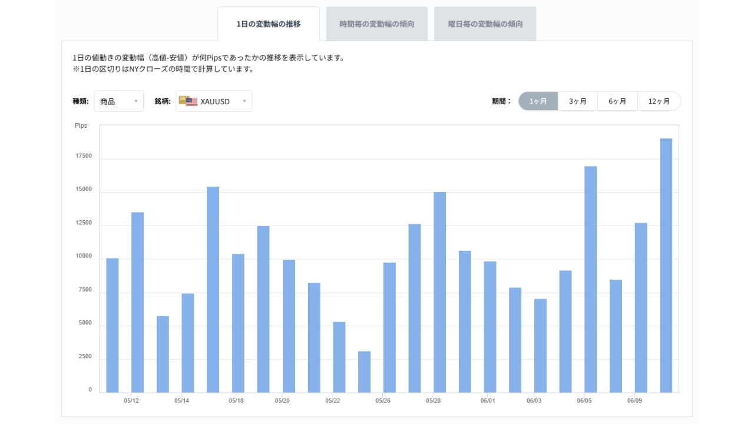Image resolution: width=754 pixels, height=424 pixels.
Task: Select the 1ヶ月 period option
Action: (x=538, y=101)
